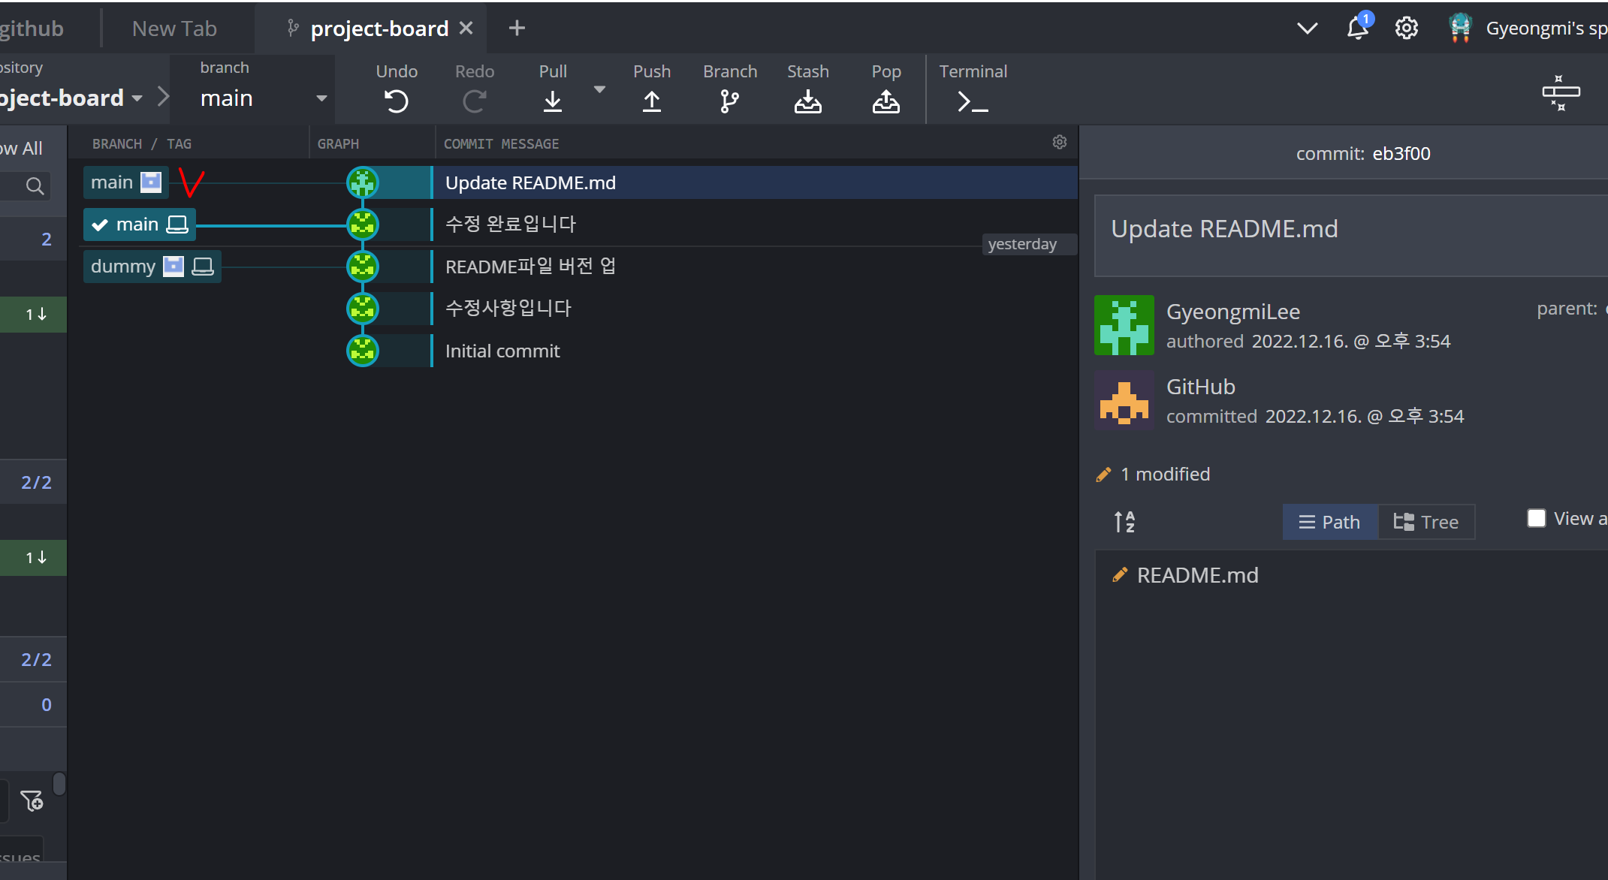Image resolution: width=1608 pixels, height=880 pixels.
Task: Open the Terminal from toolbar
Action: (x=972, y=101)
